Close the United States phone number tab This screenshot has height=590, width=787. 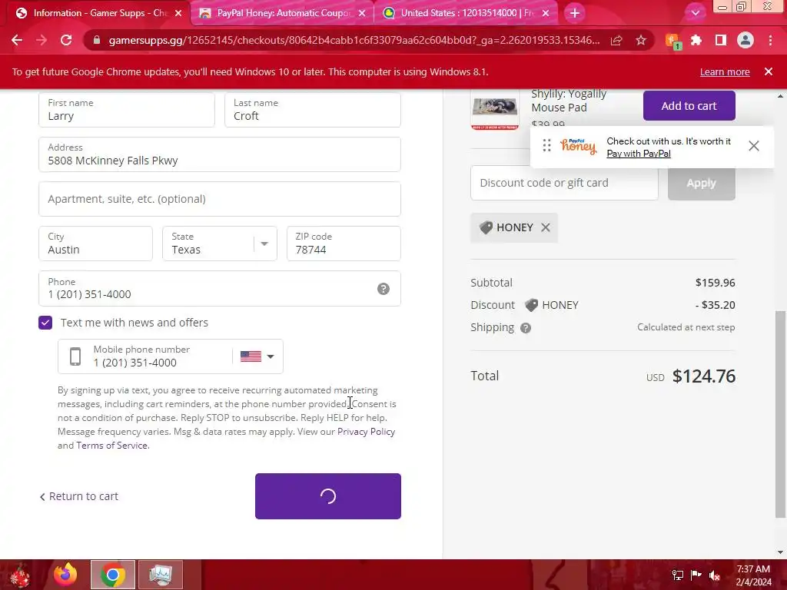point(546,13)
